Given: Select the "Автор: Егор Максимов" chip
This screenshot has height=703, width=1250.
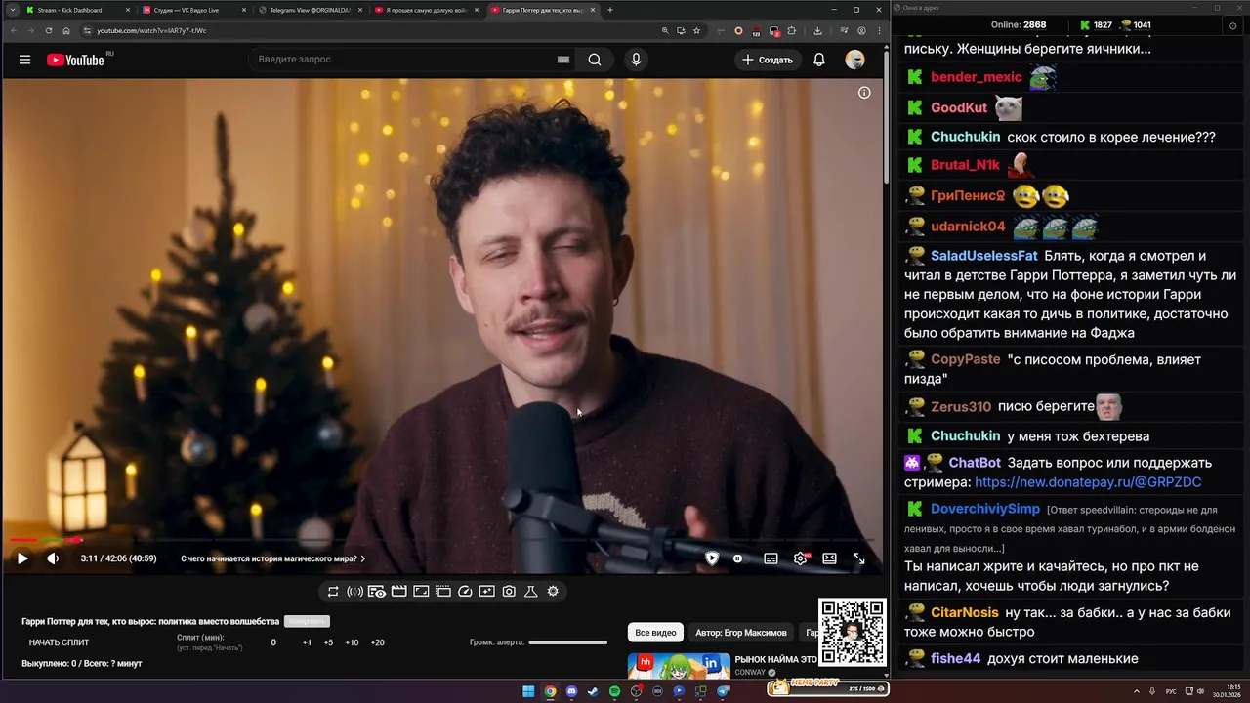Looking at the screenshot, I should [741, 633].
